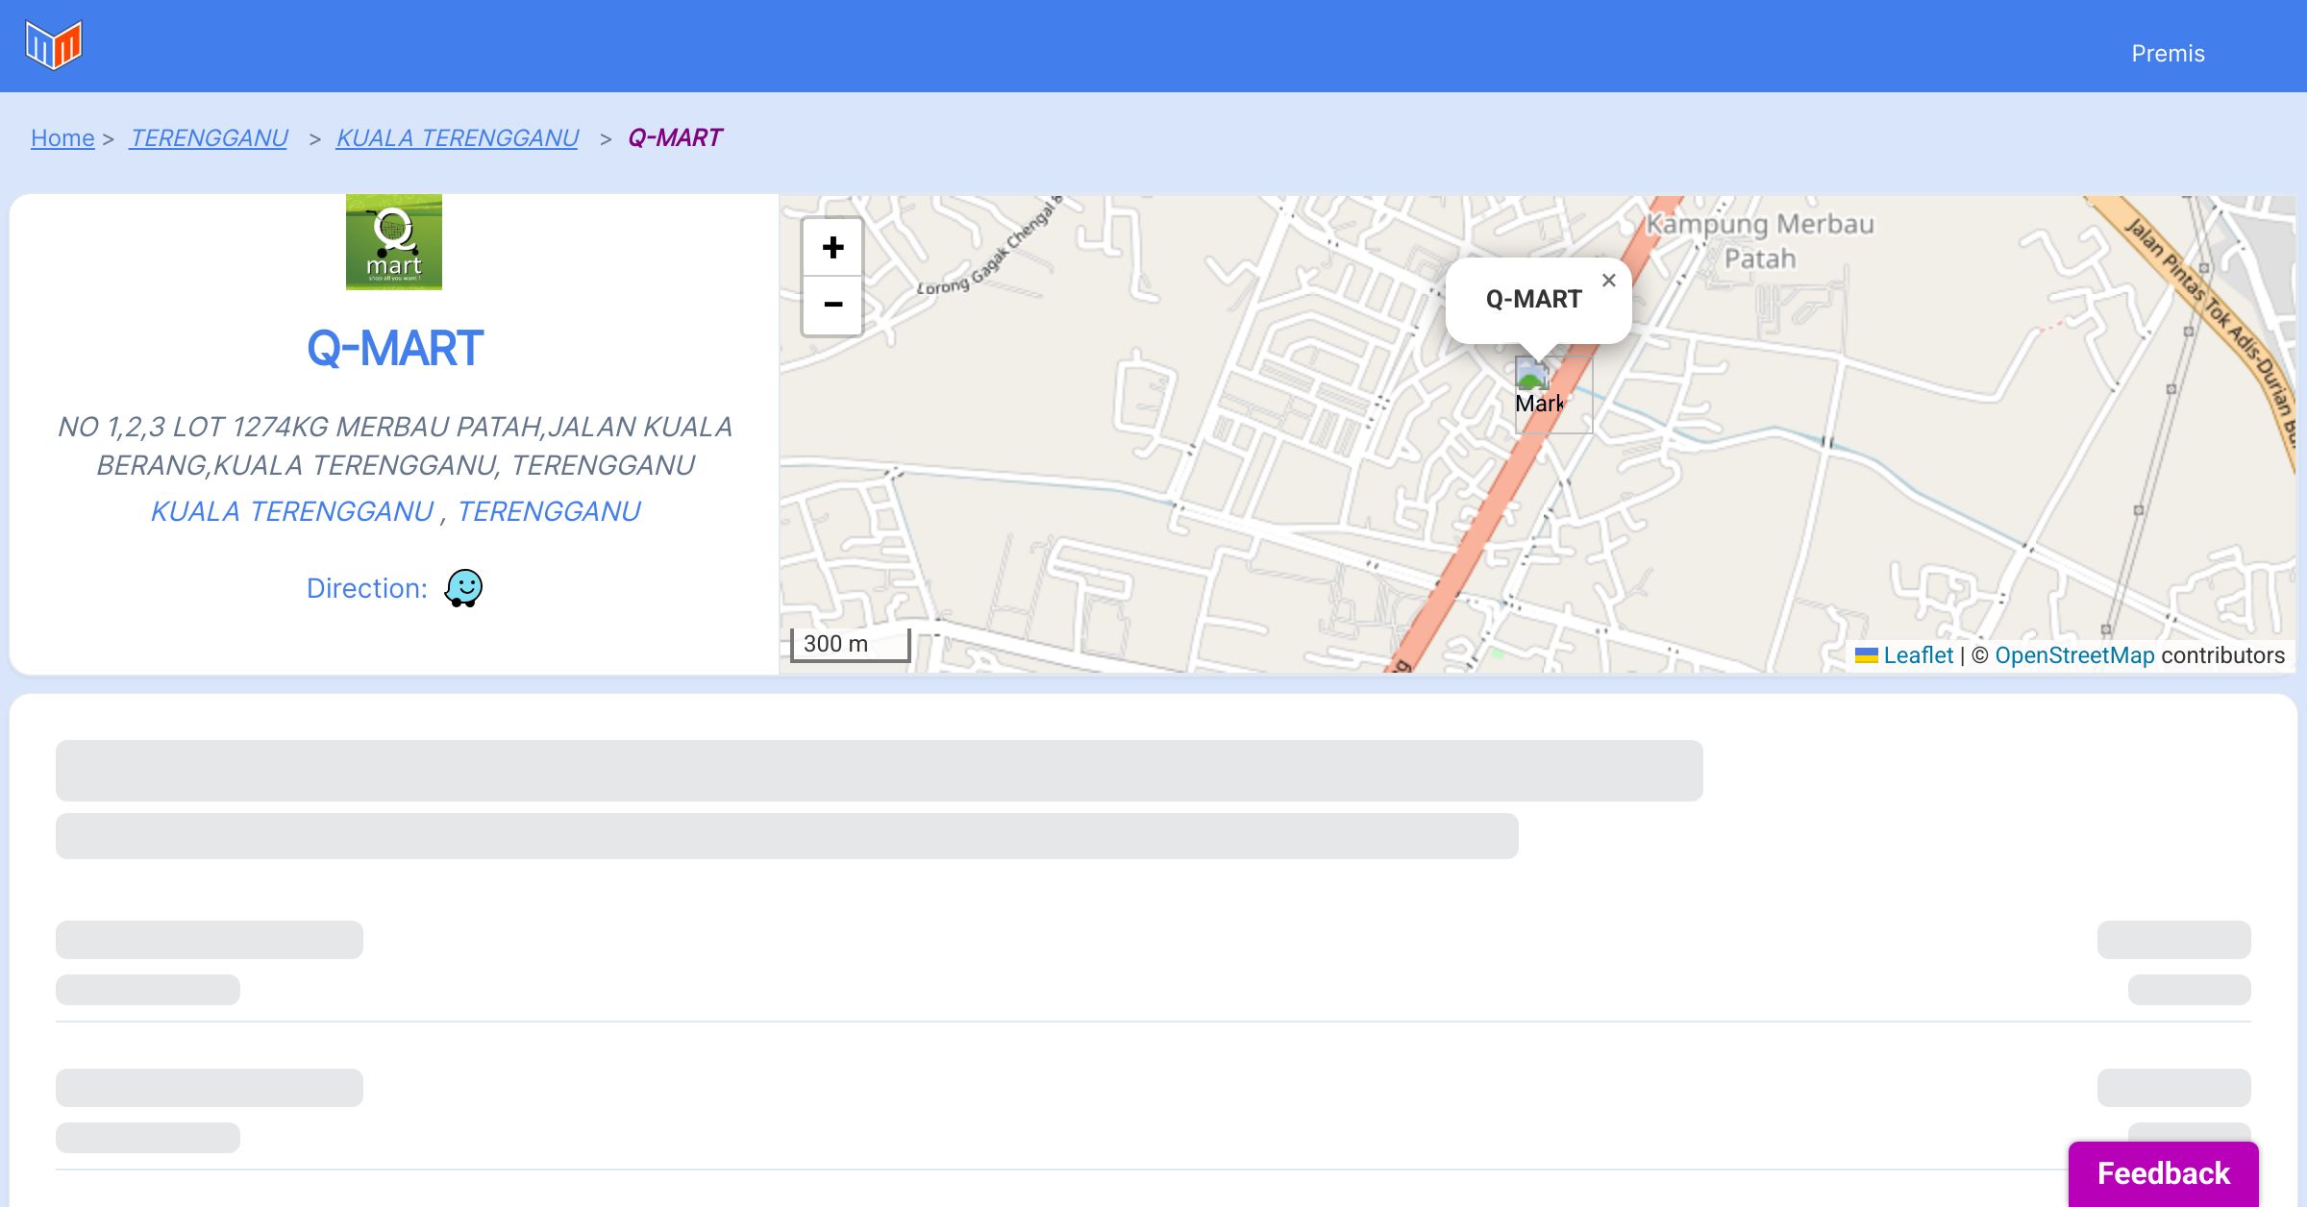2307x1207 pixels.
Task: Zoom out on the map
Action: click(832, 305)
